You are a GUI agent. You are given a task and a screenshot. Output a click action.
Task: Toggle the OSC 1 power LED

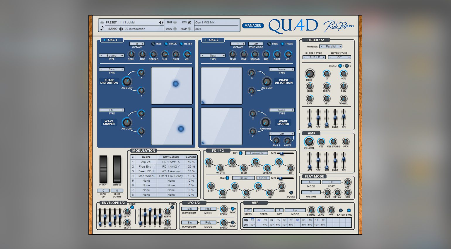coord(105,40)
